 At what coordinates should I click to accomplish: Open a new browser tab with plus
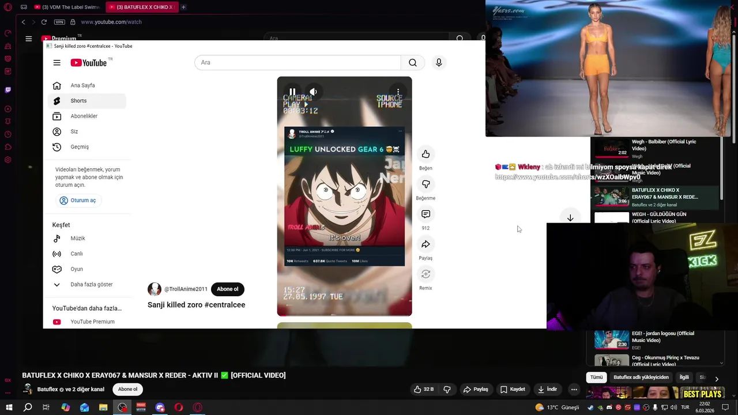[x=183, y=7]
